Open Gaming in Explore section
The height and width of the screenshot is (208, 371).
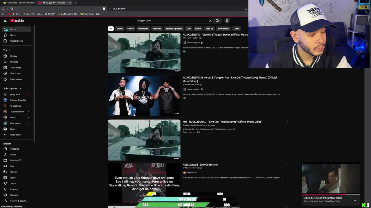(17, 172)
